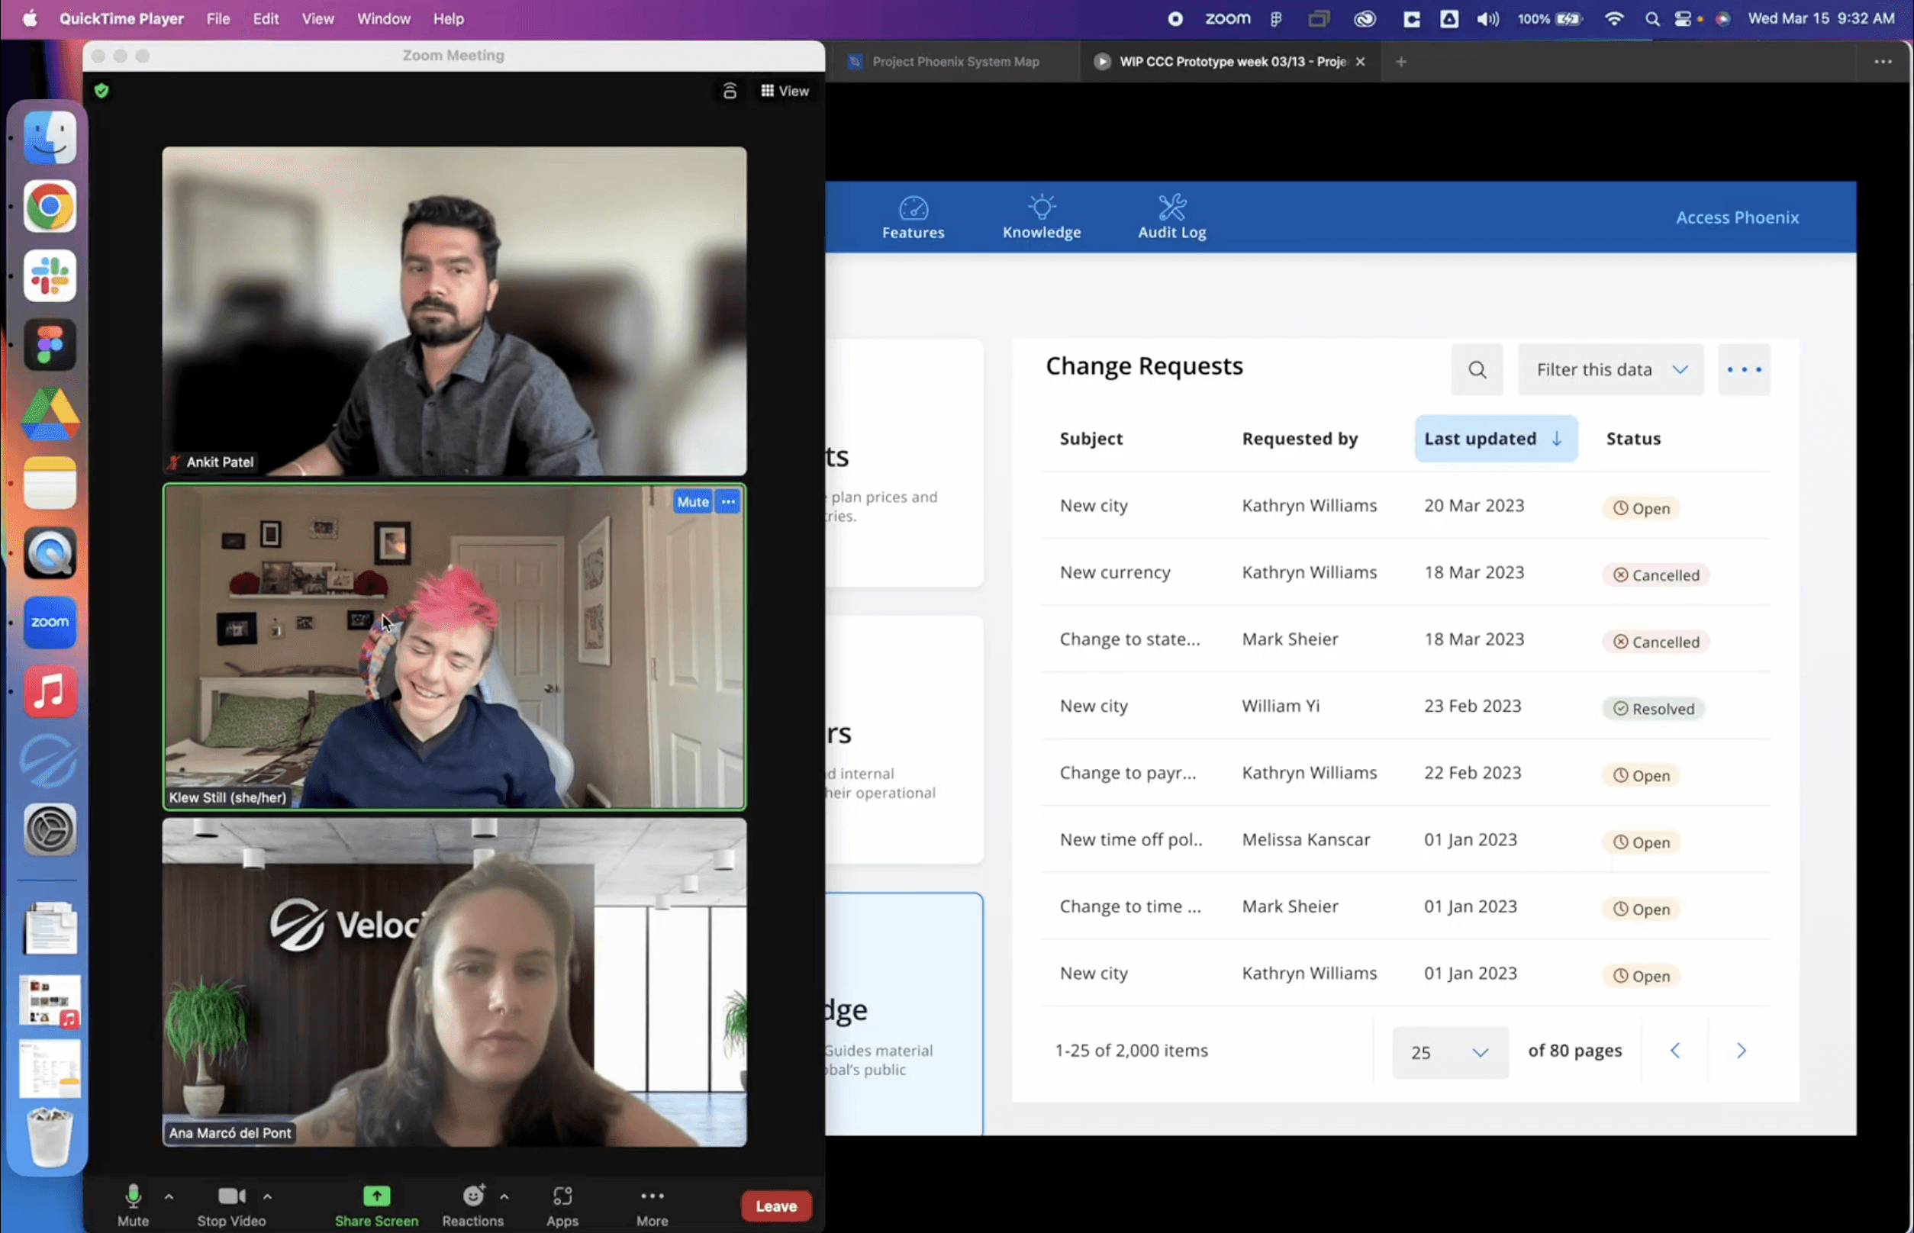
Task: Open the Window menu in the menu bar
Action: tap(383, 18)
